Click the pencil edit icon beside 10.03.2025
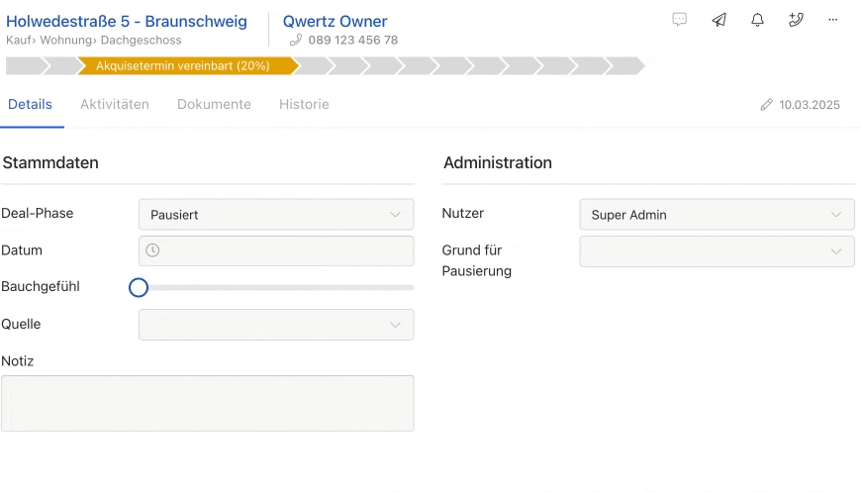 click(x=767, y=104)
